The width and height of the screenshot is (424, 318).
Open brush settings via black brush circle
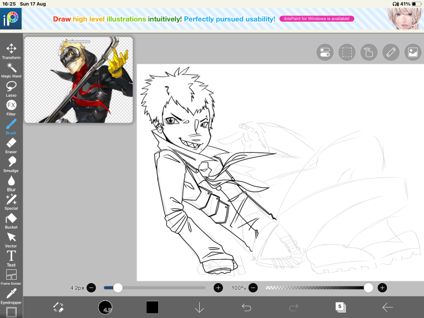pos(105,307)
